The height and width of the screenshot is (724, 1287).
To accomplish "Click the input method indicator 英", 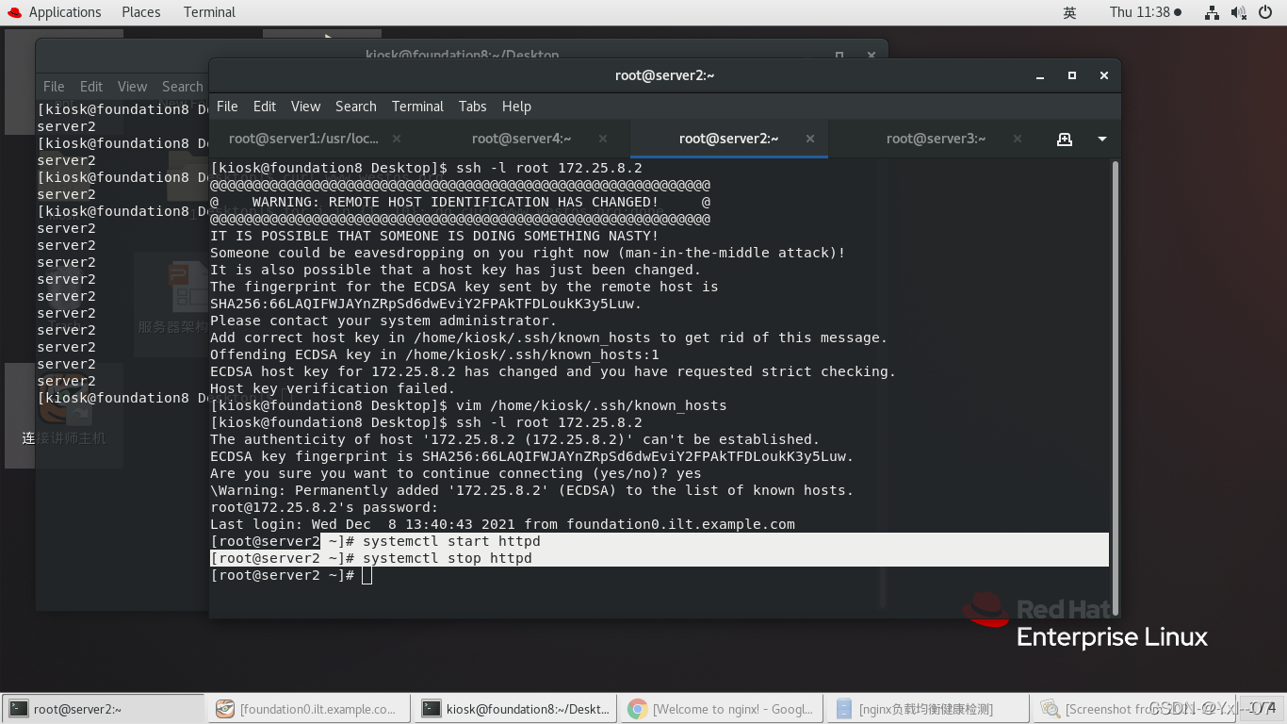I will 1069,12.
